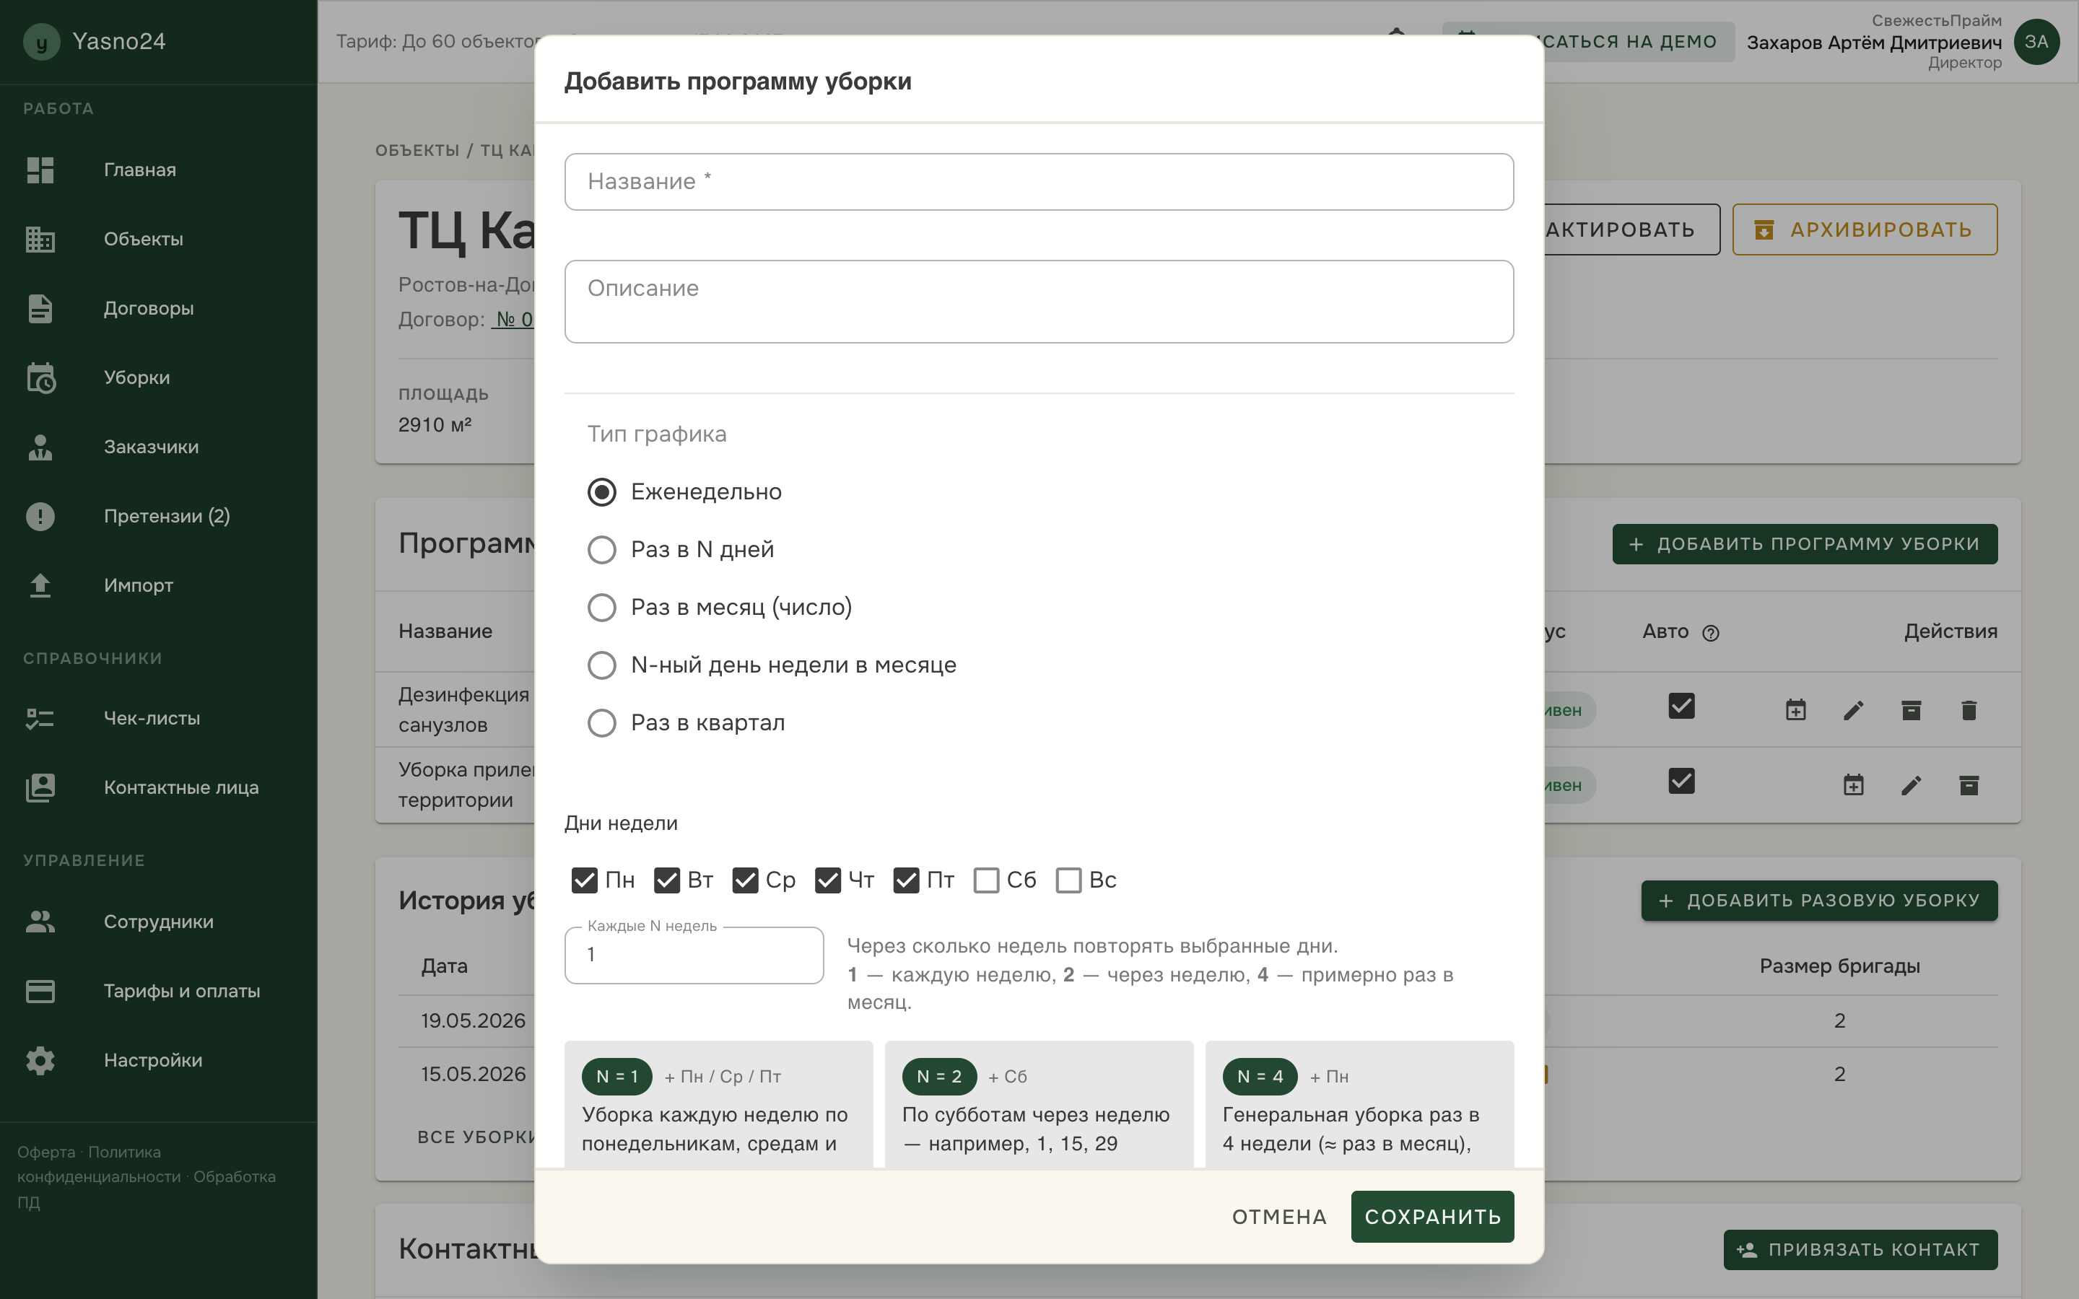The image size is (2079, 1299).
Task: Toggle Авто checkbox for Дезинфекция санузлов
Action: click(x=1681, y=707)
